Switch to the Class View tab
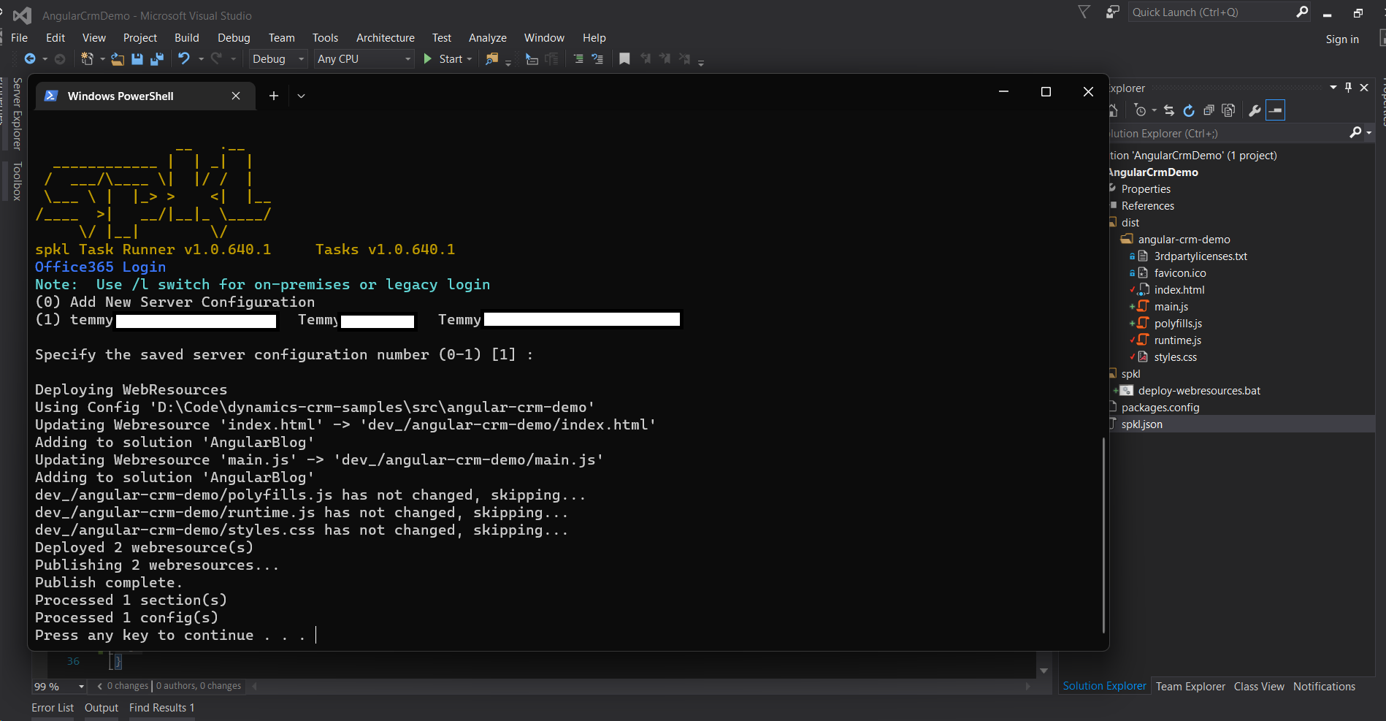The width and height of the screenshot is (1386, 721). point(1259,687)
